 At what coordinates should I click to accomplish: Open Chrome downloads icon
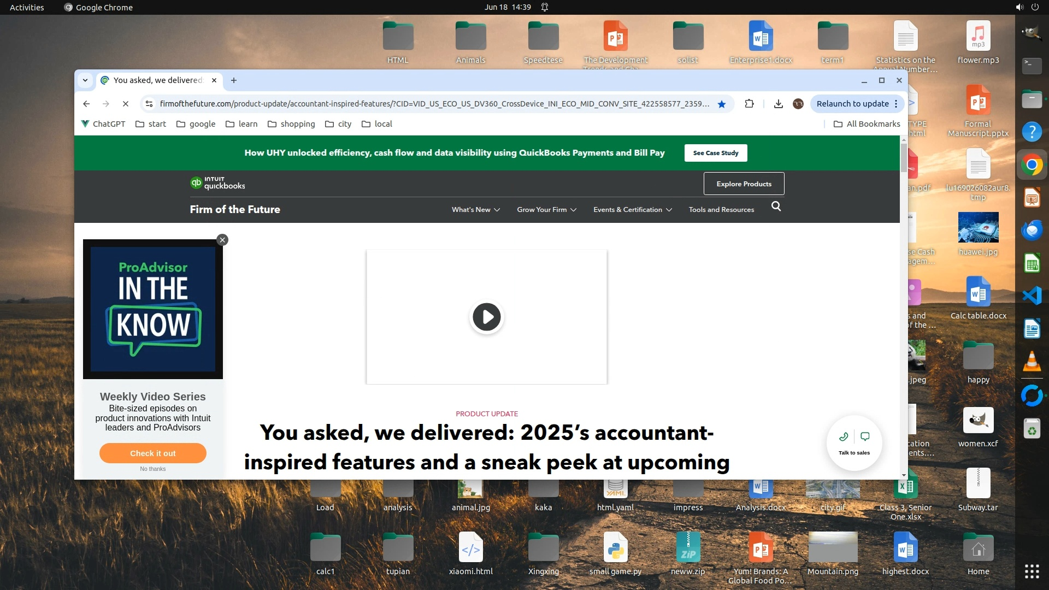point(779,104)
